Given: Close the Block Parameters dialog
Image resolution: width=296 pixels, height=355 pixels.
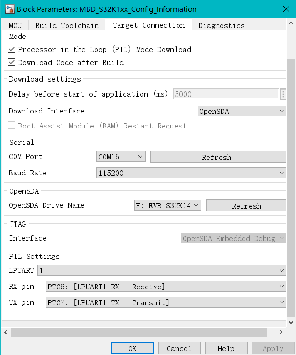Looking at the screenshot, I should 285,9.
